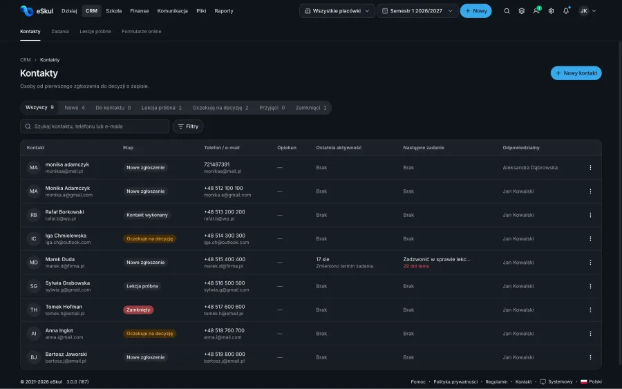Open the Polityka prywatności footer link

click(x=455, y=382)
